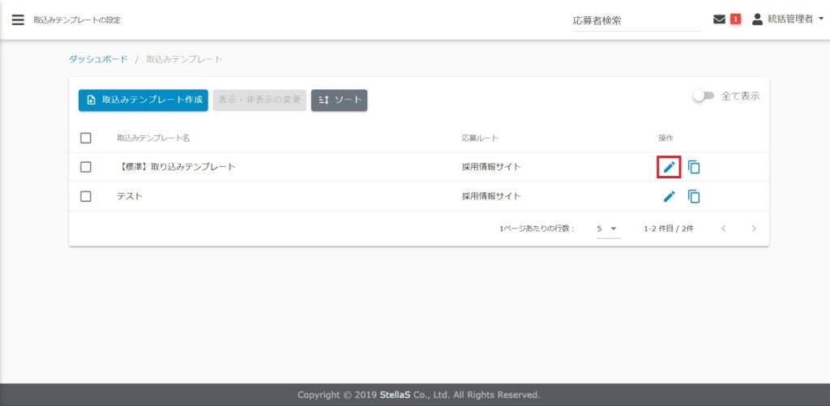830x406 pixels.
Task: Open the mail notifications envelope icon
Action: (719, 19)
